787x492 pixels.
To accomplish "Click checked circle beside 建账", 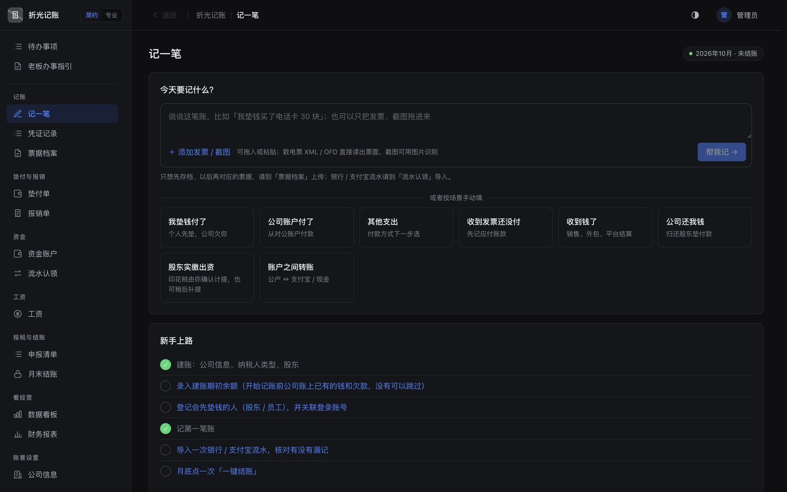I will (165, 365).
